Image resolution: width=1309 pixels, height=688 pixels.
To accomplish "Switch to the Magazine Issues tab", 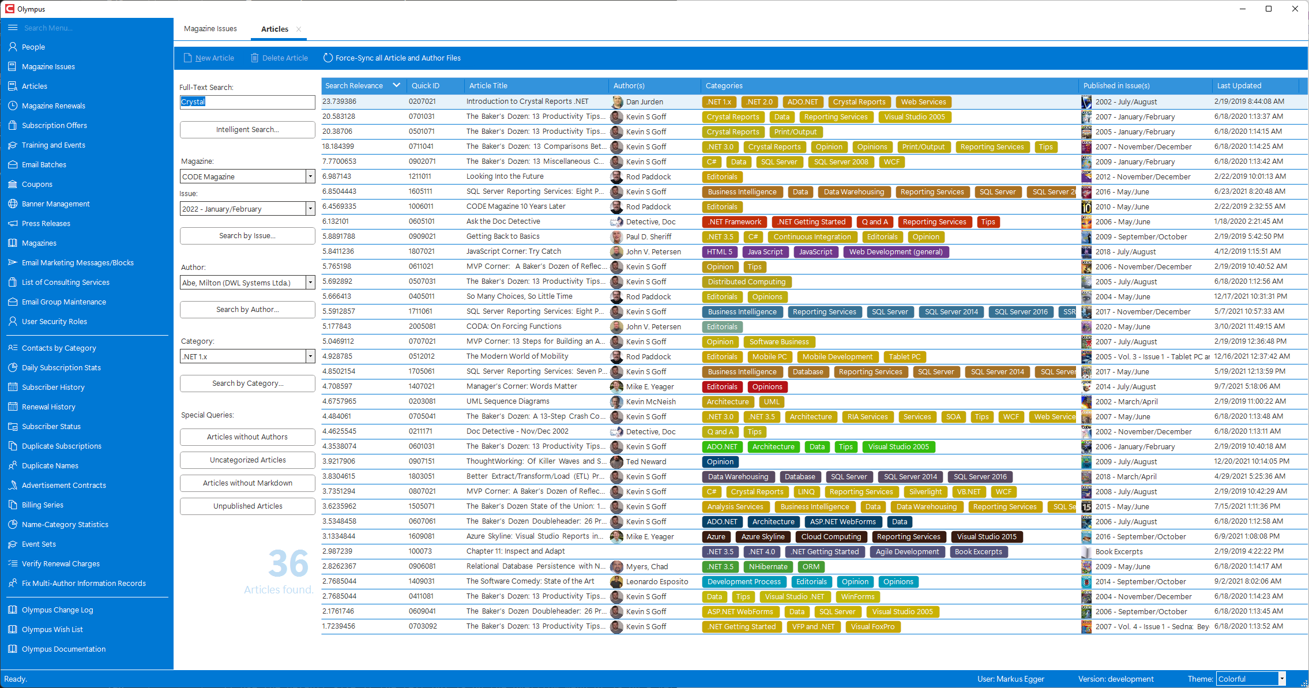I will pos(210,29).
